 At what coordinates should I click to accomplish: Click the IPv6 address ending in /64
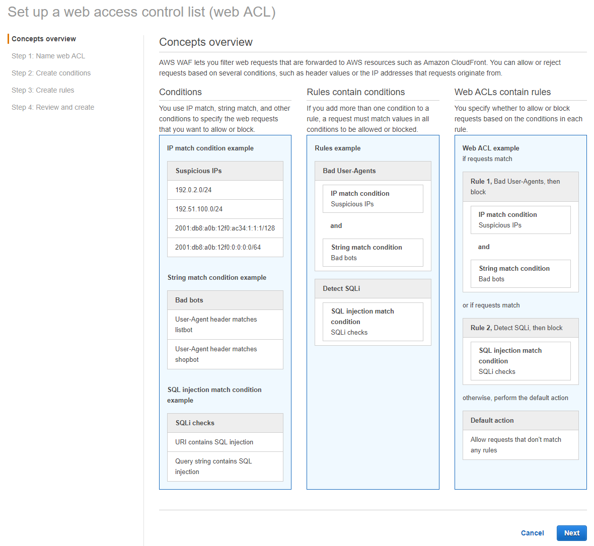click(x=225, y=247)
